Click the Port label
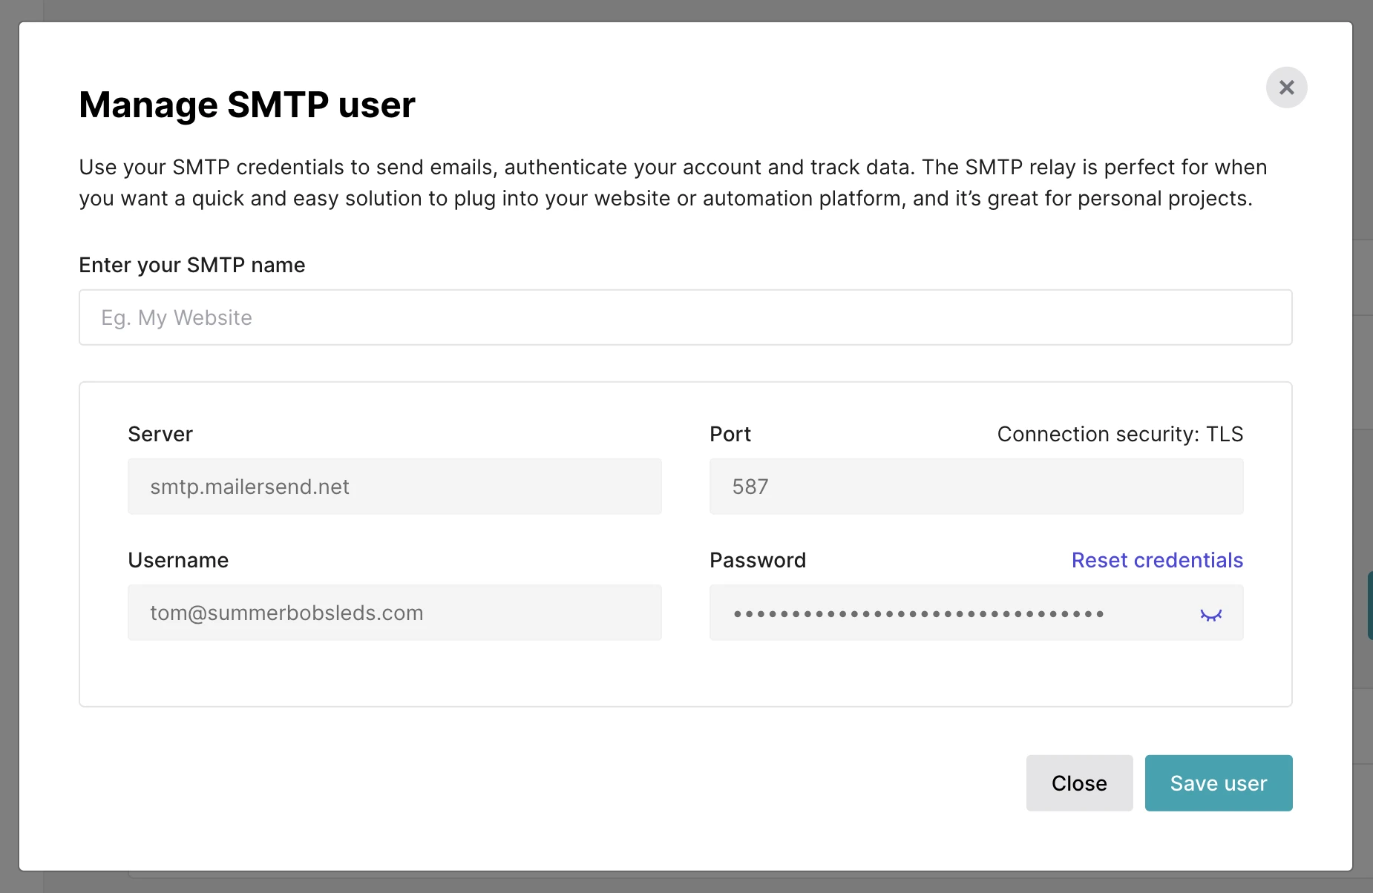1373x893 pixels. pyautogui.click(x=730, y=434)
